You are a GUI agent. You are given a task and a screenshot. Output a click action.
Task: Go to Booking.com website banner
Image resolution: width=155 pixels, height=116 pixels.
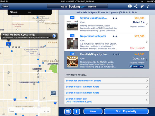[x=77, y=6]
